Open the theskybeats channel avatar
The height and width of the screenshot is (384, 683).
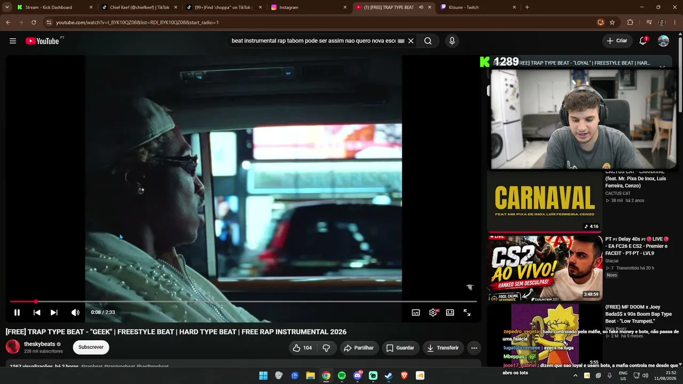(x=13, y=347)
